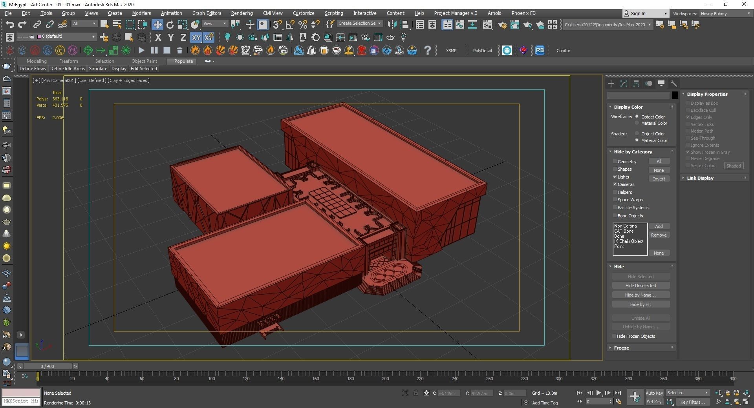Restrict movement to the Z axis
Viewport: 754px width, 408px height.
pyautogui.click(x=183, y=38)
